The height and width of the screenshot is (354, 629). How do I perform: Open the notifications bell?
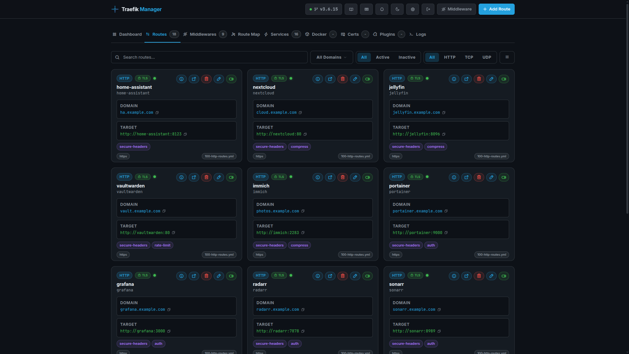coord(382,9)
